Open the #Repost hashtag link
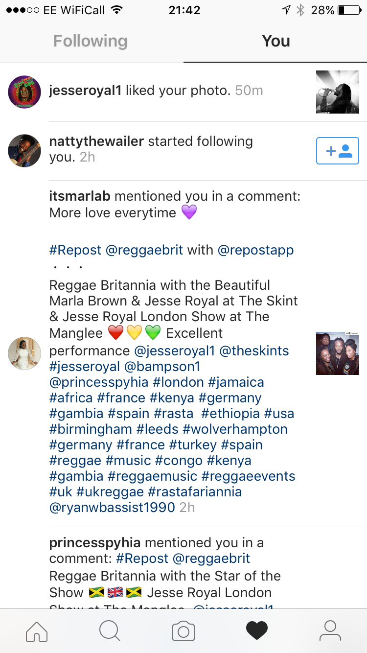This screenshot has width=367, height=653. 75,250
